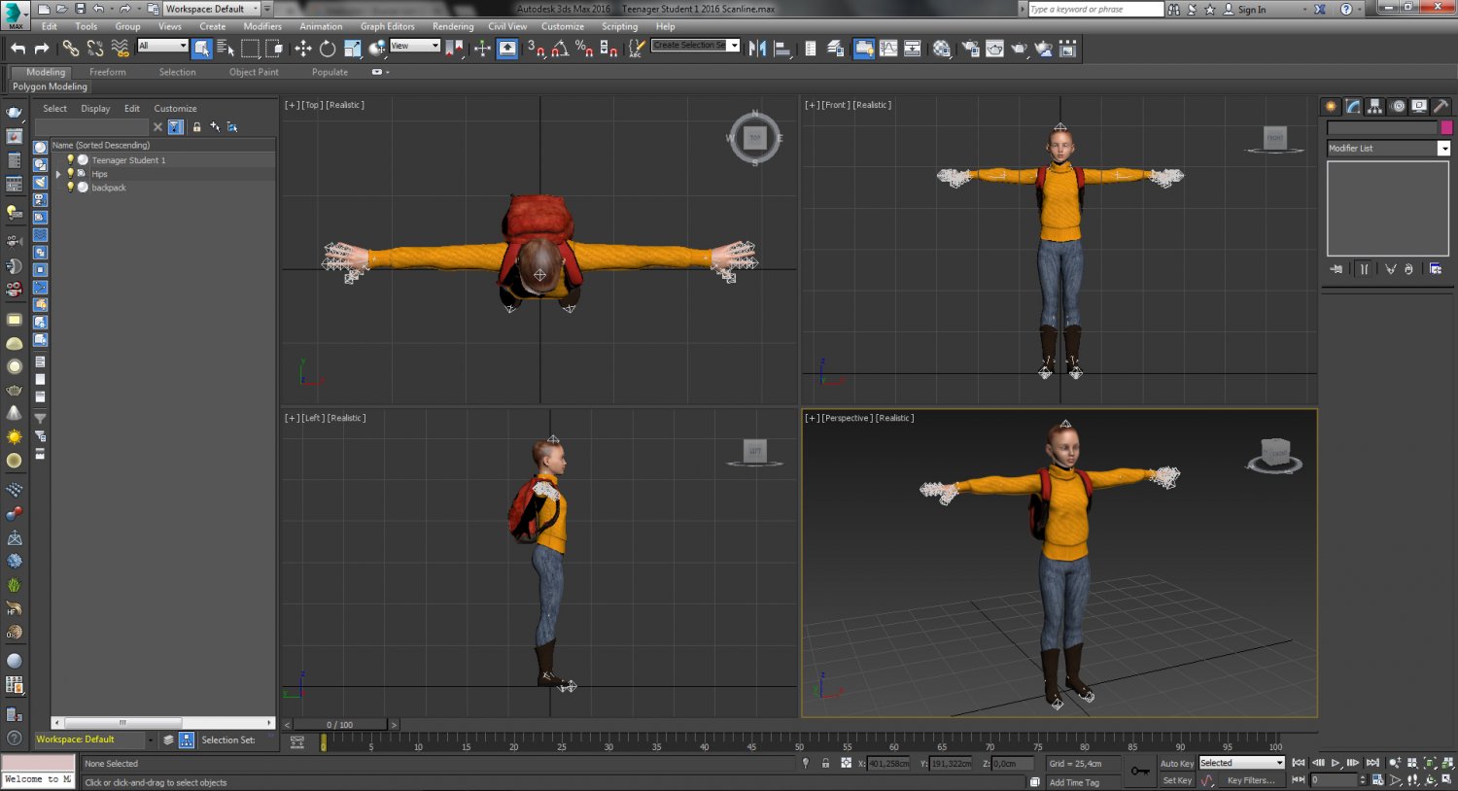This screenshot has width=1458, height=791.
Task: Toggle light bulb visibility of Teenager Student 1
Action: 70,159
